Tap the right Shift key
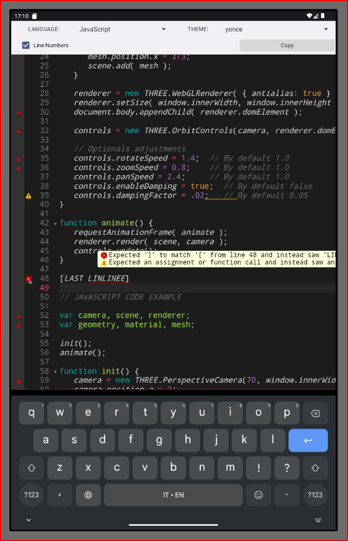This screenshot has width=348, height=541. [315, 467]
